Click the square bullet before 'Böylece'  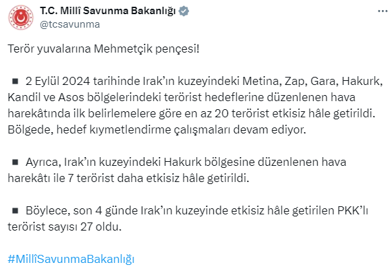(16, 210)
